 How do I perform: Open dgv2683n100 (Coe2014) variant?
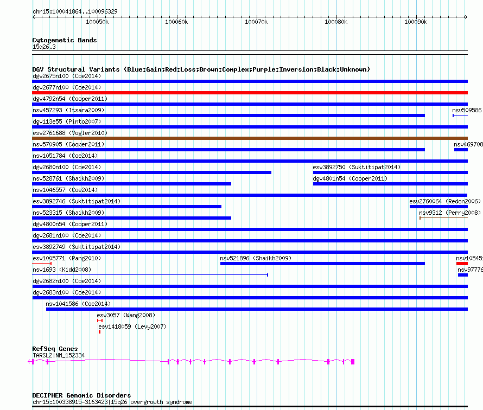pos(67,292)
